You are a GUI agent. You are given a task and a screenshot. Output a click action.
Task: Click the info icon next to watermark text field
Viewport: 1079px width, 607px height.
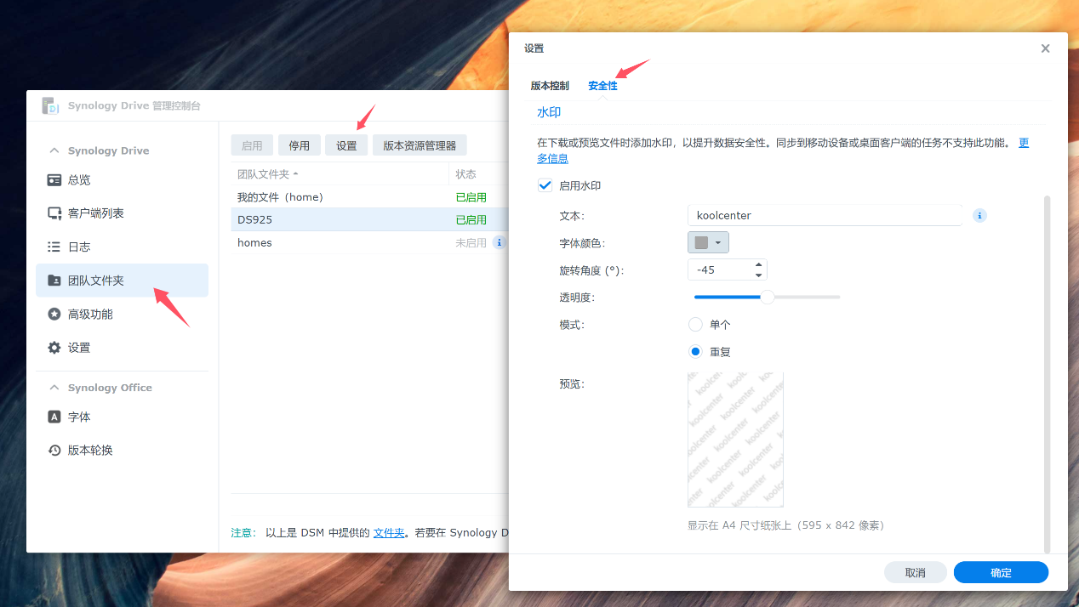(979, 216)
